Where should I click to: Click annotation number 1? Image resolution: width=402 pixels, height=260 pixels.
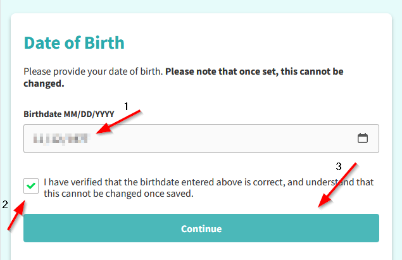coord(126,106)
